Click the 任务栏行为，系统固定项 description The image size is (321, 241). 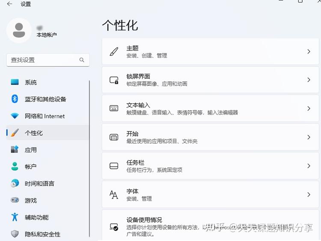155,170
